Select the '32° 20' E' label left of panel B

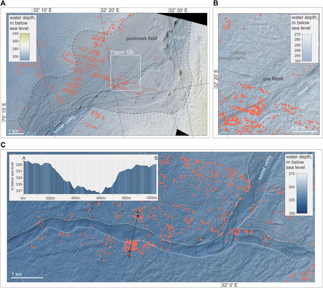click(216, 79)
